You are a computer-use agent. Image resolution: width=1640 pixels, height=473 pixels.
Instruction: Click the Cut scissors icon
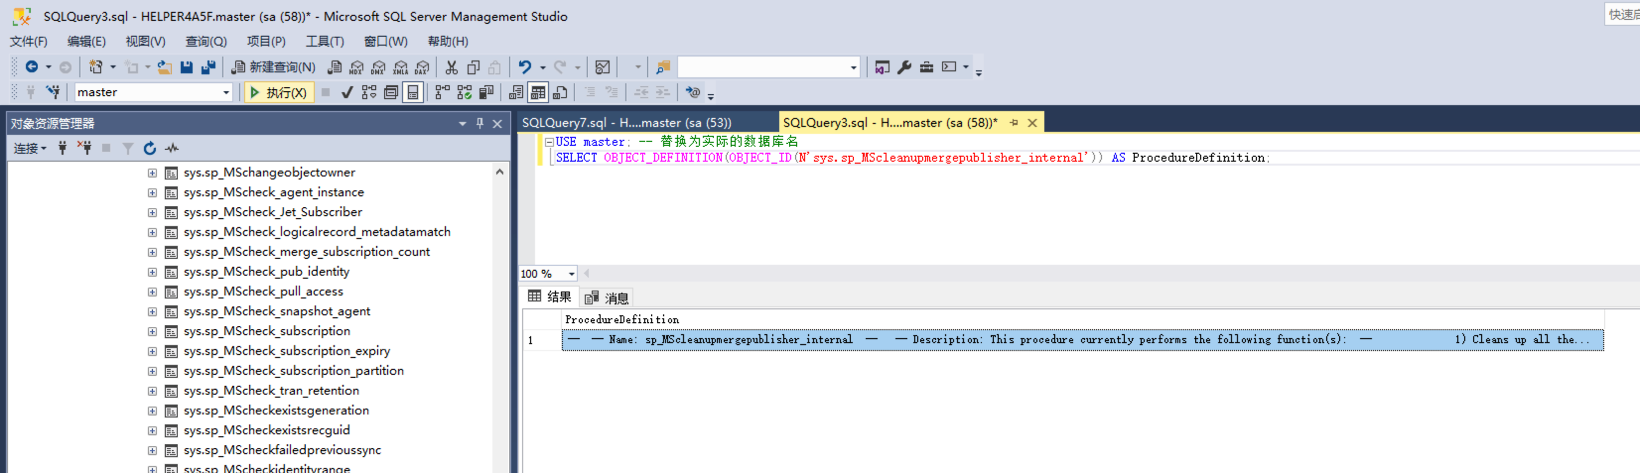(451, 67)
